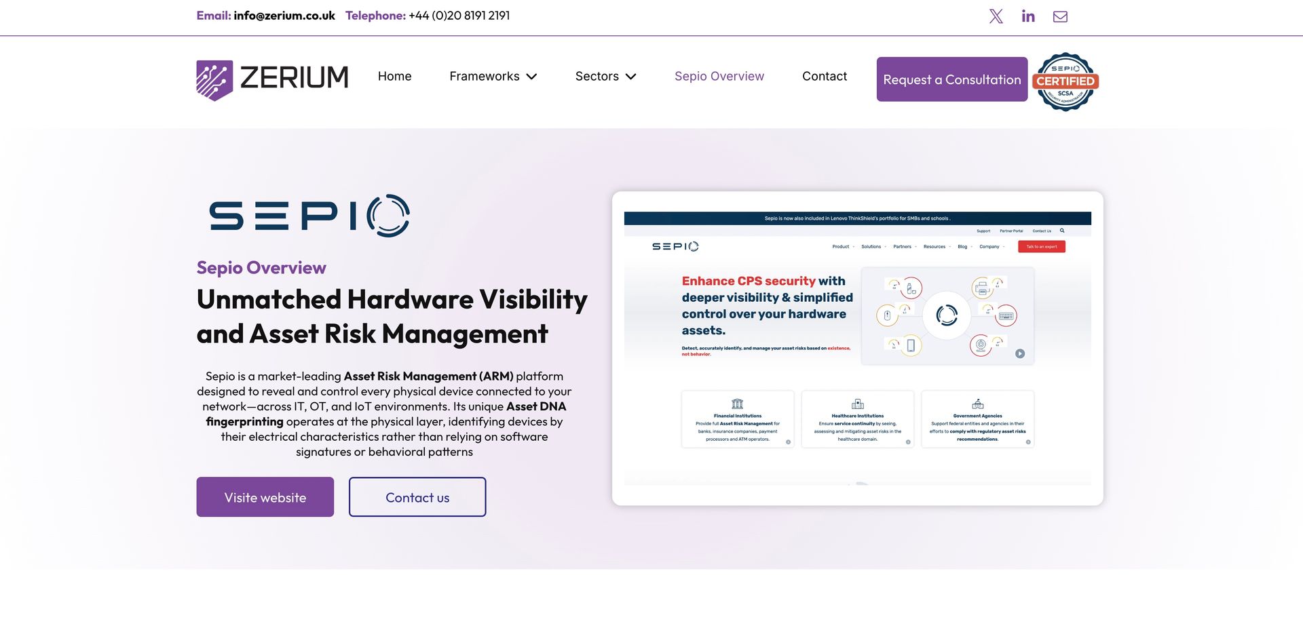Open the Sepio website preview thumbnail
1303x626 pixels.
pos(858,348)
